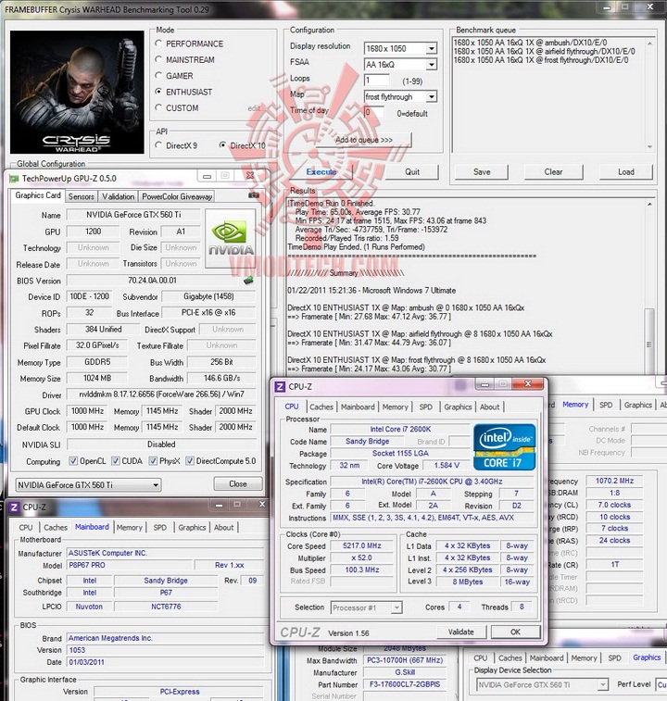Viewport: 667px width, 701px height.
Task: Click the Loops input field
Action: tap(377, 81)
